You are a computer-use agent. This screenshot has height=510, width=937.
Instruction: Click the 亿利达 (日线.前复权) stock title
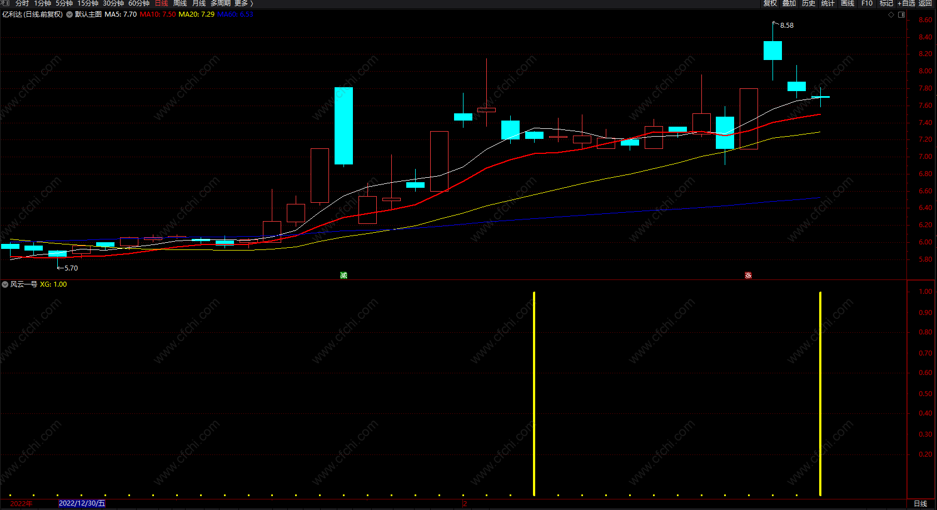click(33, 14)
